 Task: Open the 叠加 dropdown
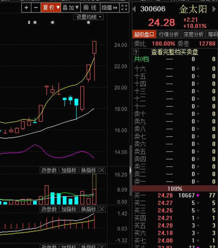(71, 7)
